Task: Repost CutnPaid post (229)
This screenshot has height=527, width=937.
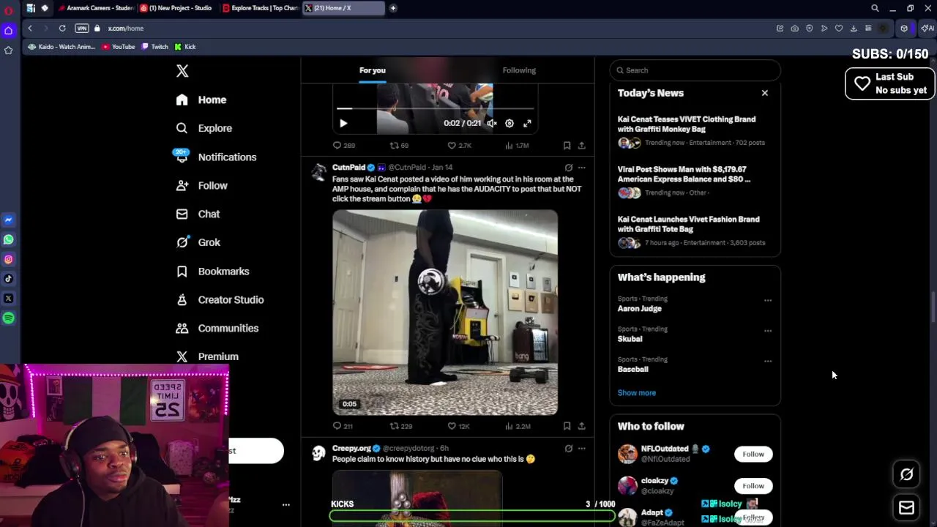Action: 401,426
